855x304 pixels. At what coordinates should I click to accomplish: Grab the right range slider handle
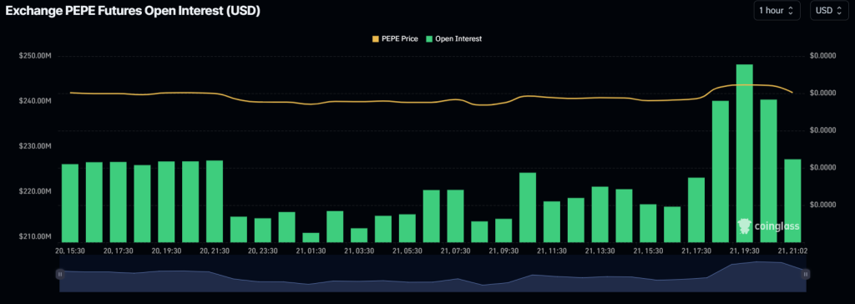tap(805, 275)
